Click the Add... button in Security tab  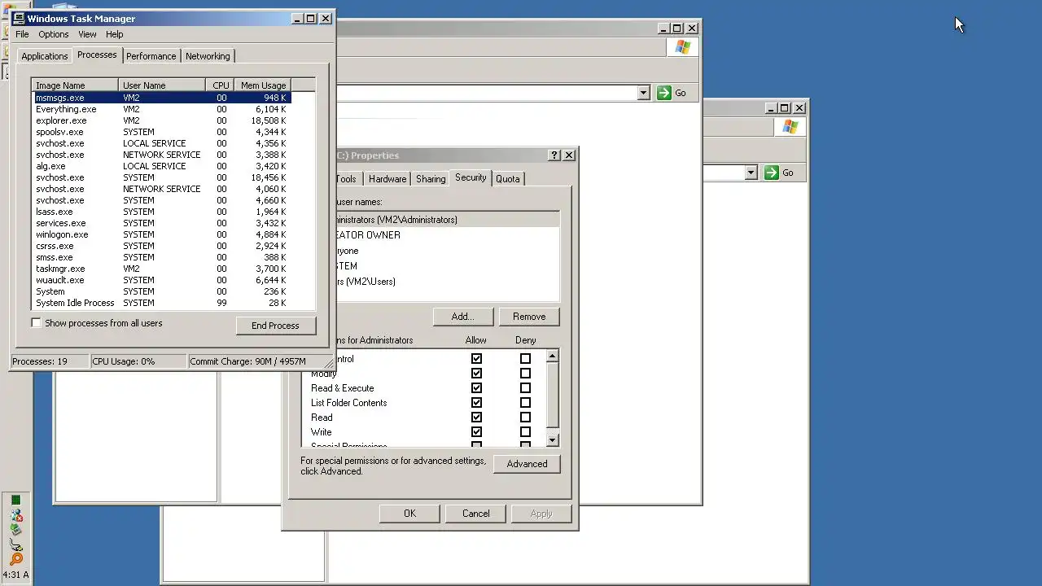pos(462,317)
